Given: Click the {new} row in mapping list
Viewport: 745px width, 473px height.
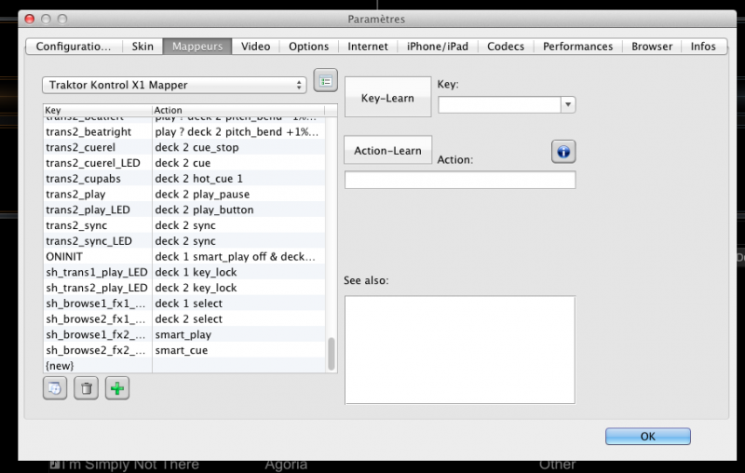Looking at the screenshot, I should coord(184,366).
